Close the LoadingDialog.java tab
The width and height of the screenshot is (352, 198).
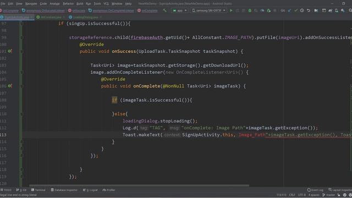tap(101, 17)
